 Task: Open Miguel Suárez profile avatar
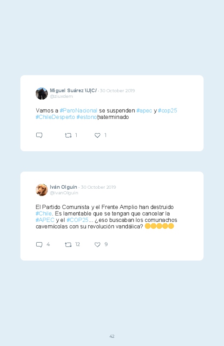pyautogui.click(x=42, y=94)
